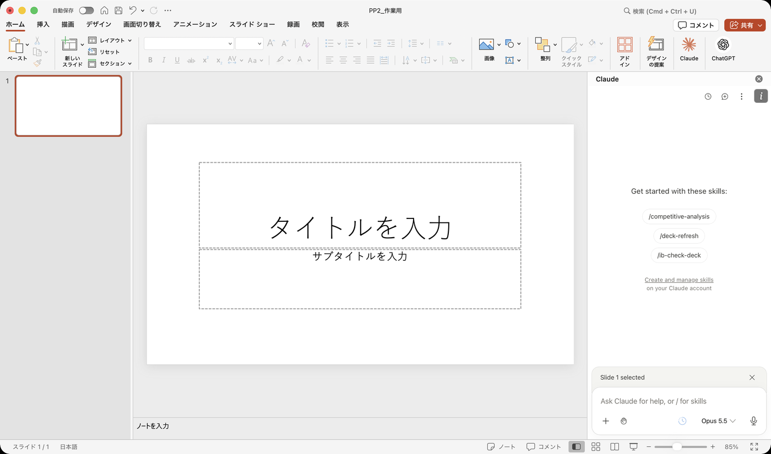Start a new chat in Claude panel

coord(725,96)
